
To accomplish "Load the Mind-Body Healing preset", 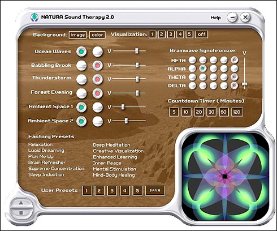I will (x=114, y=175).
